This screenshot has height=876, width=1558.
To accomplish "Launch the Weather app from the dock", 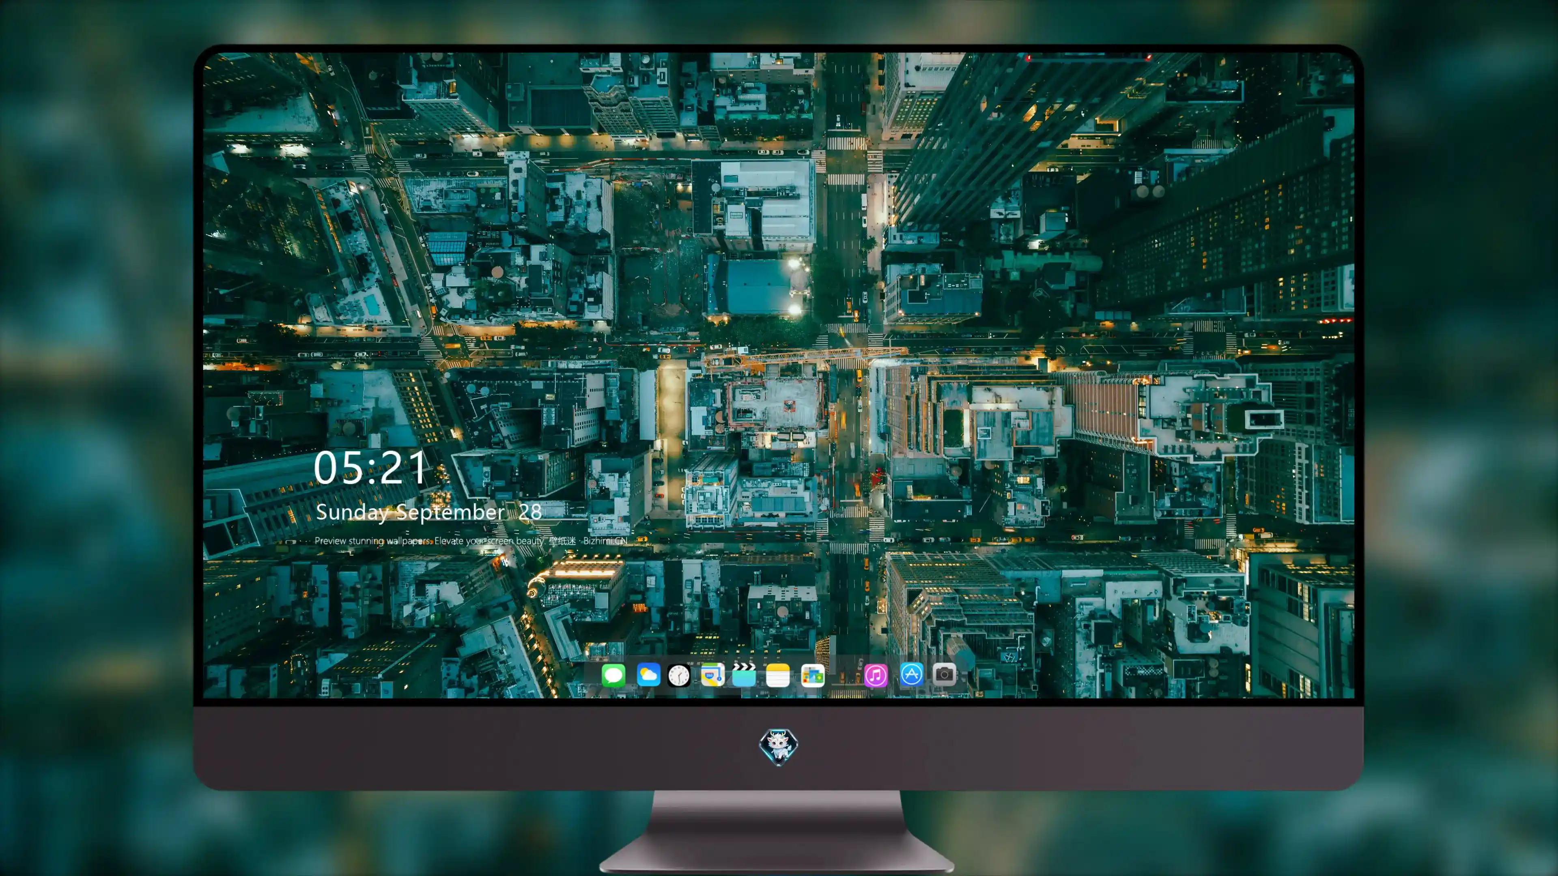I will click(x=648, y=675).
